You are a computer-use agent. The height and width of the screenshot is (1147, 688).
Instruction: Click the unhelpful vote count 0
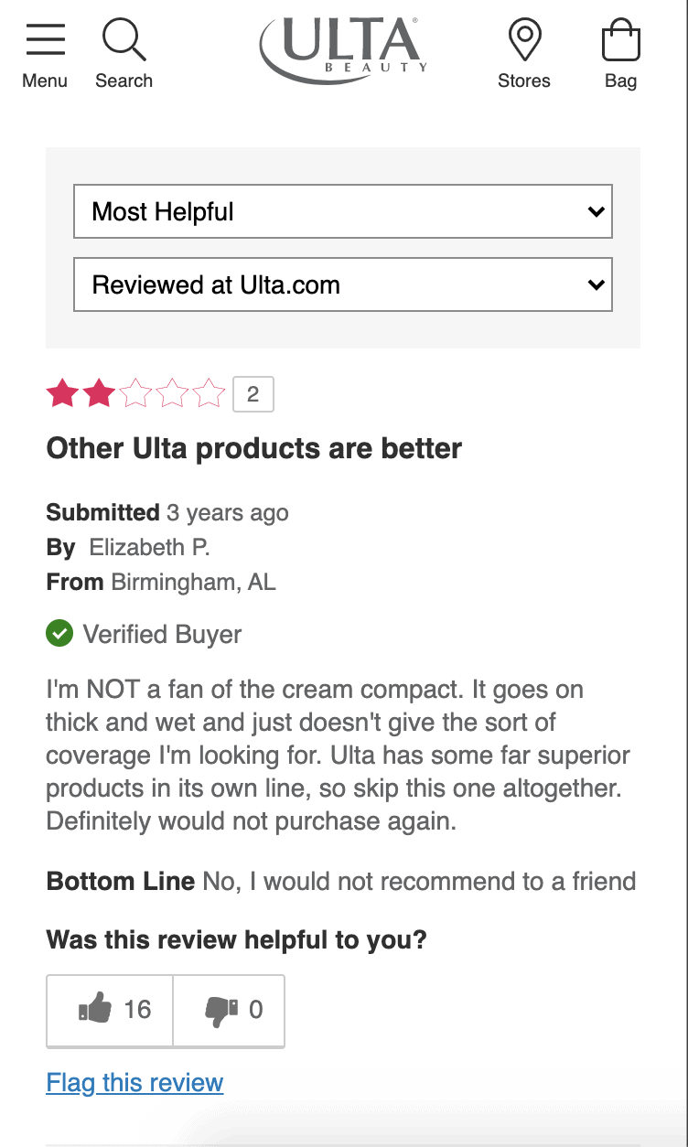pyautogui.click(x=256, y=1010)
